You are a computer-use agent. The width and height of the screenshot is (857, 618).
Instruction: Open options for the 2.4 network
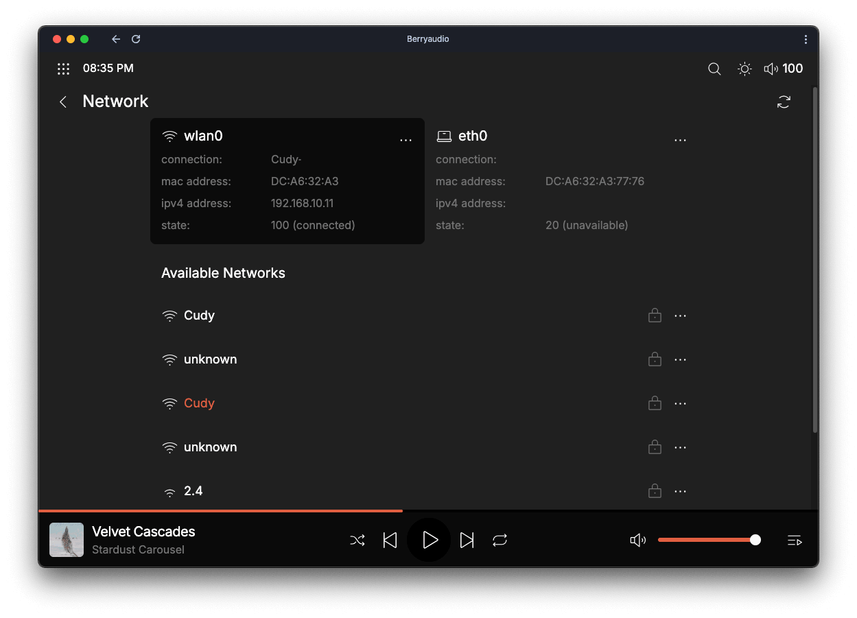[680, 491]
